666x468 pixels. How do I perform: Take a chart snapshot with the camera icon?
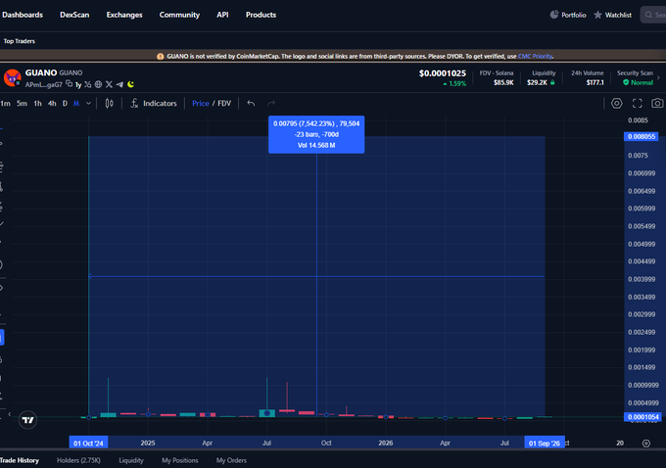(657, 103)
